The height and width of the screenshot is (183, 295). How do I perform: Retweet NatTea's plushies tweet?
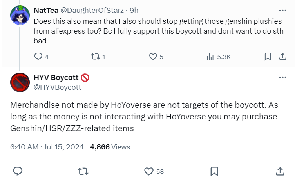tap(94, 57)
